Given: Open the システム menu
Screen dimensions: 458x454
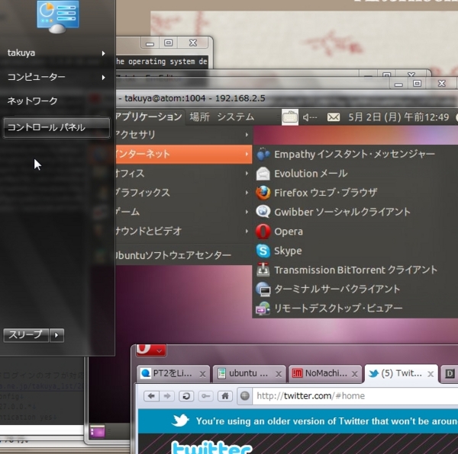Looking at the screenshot, I should coord(235,117).
